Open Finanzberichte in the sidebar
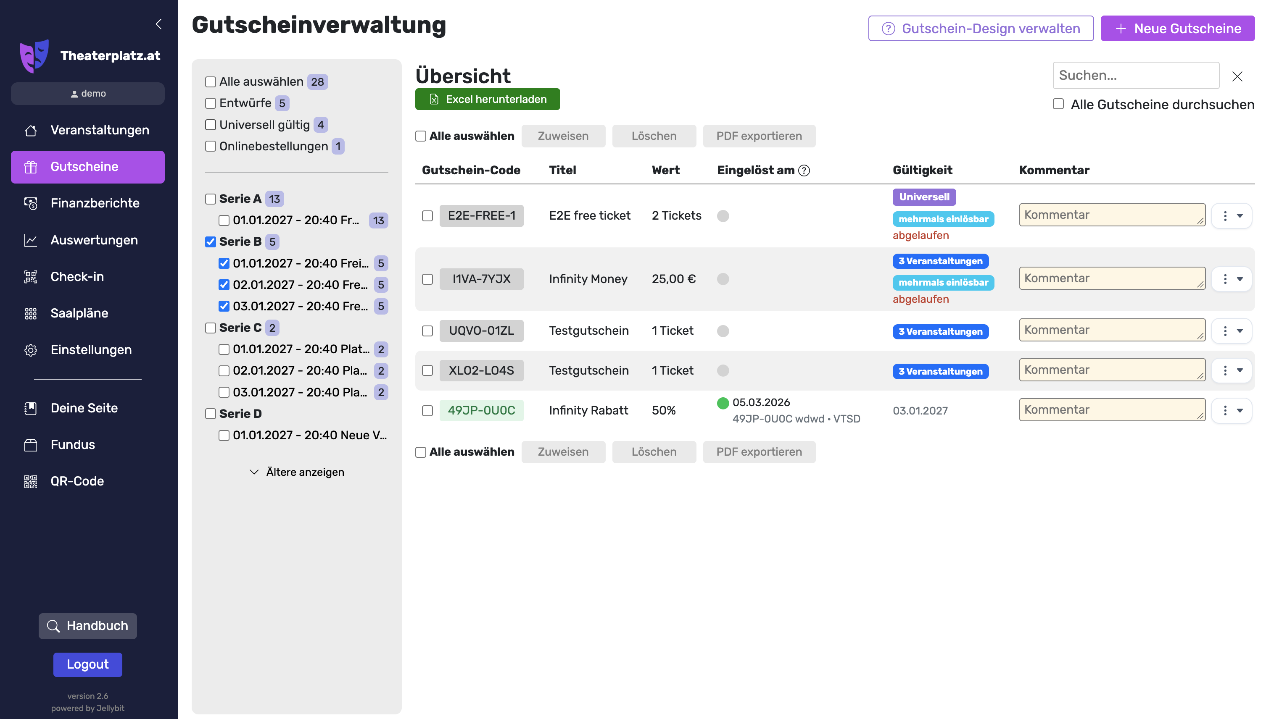Viewport: 1266px width, 719px height. click(87, 203)
